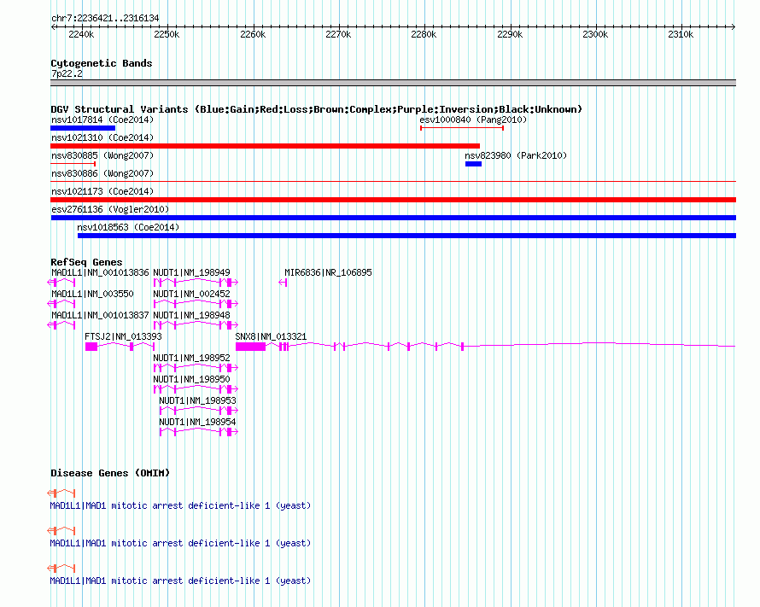Viewport: 760px width, 607px height.
Task: Click the chr7:2236421..2316134 coordinates label
Action: [x=105, y=18]
